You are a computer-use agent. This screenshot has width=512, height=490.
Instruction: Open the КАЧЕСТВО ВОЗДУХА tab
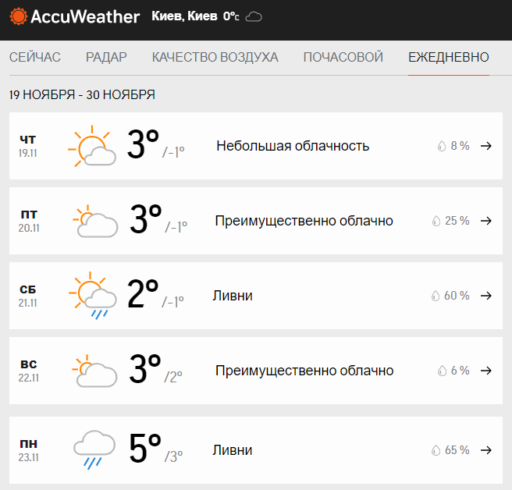[215, 57]
